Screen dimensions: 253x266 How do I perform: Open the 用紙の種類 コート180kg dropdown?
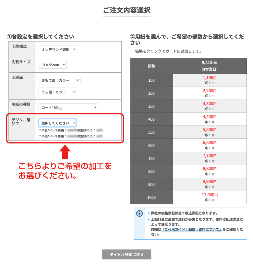click(x=68, y=107)
